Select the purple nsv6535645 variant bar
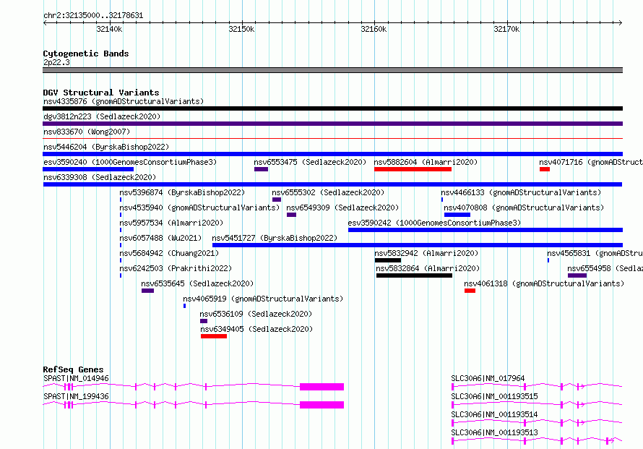This screenshot has height=449, width=643. coord(147,291)
